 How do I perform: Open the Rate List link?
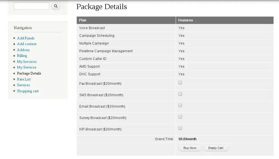click(x=24, y=79)
